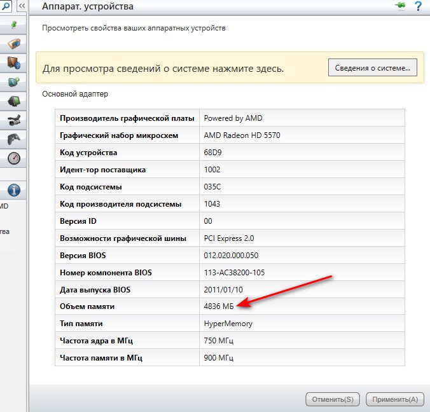Click the 'Отменить(S)' button
Image resolution: width=430 pixels, height=412 pixels.
(333, 399)
